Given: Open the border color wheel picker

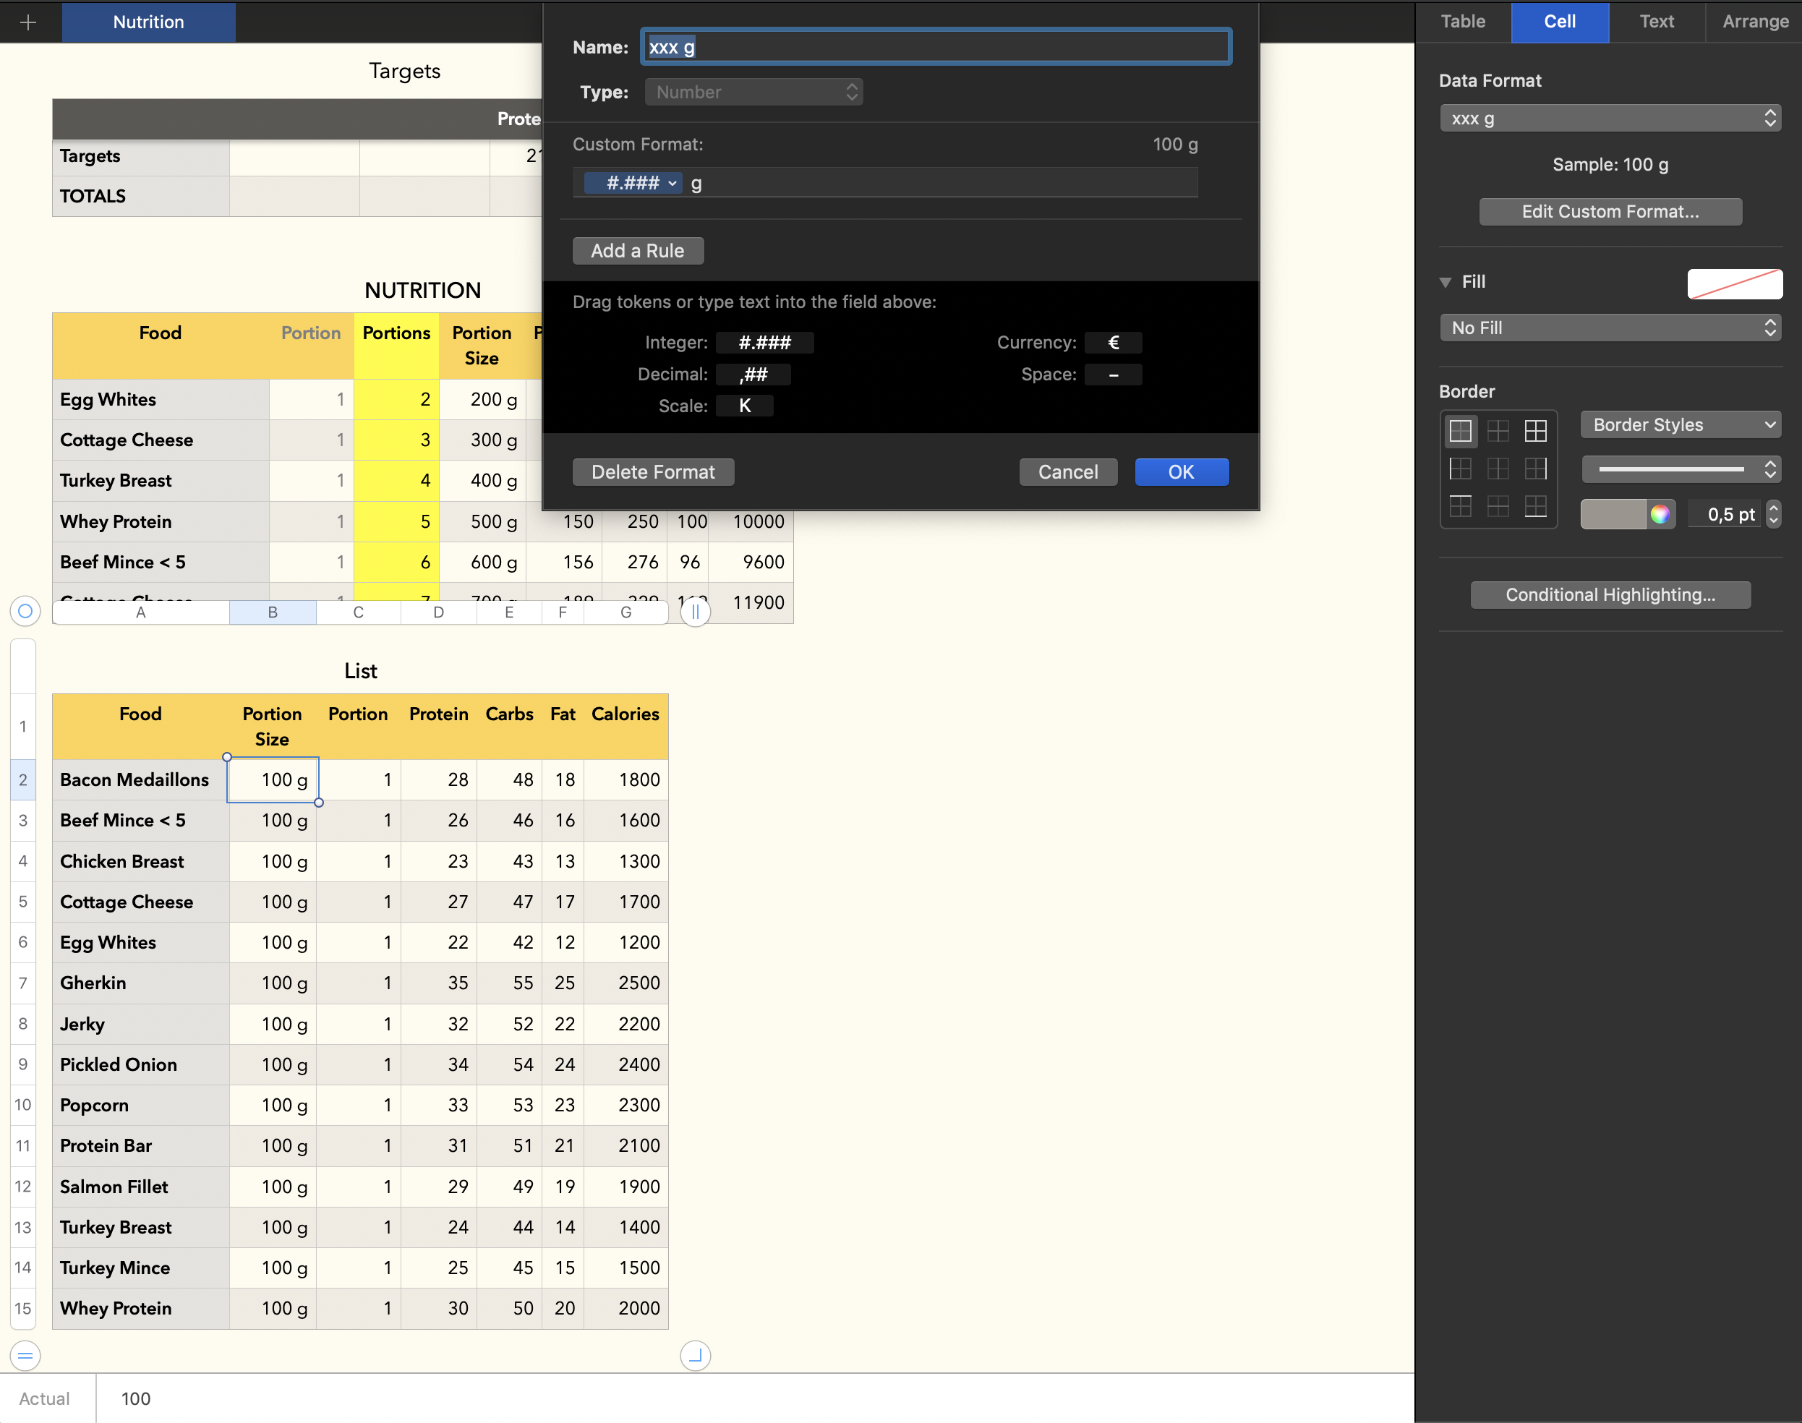Looking at the screenshot, I should 1659,514.
